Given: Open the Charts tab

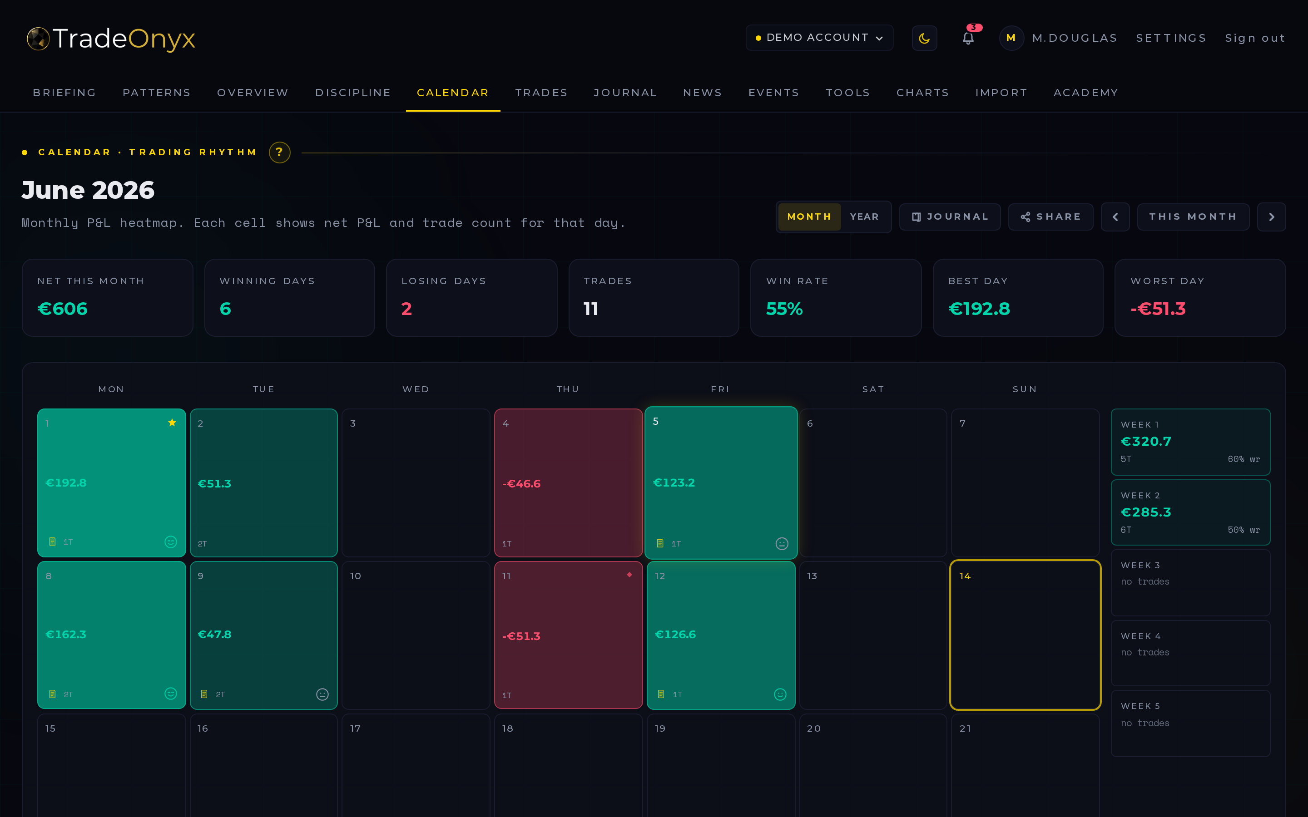Looking at the screenshot, I should tap(922, 93).
